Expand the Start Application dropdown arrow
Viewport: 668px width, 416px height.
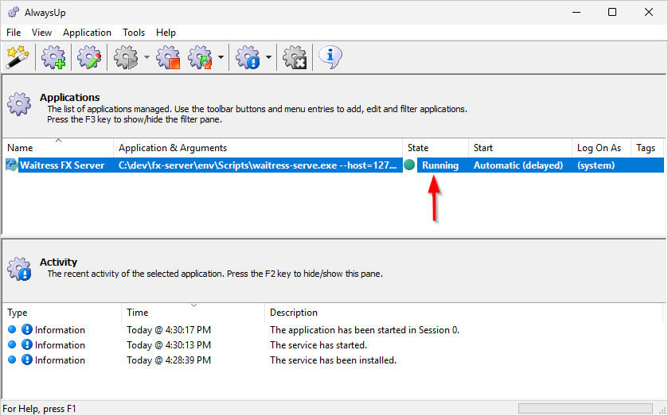click(x=147, y=58)
